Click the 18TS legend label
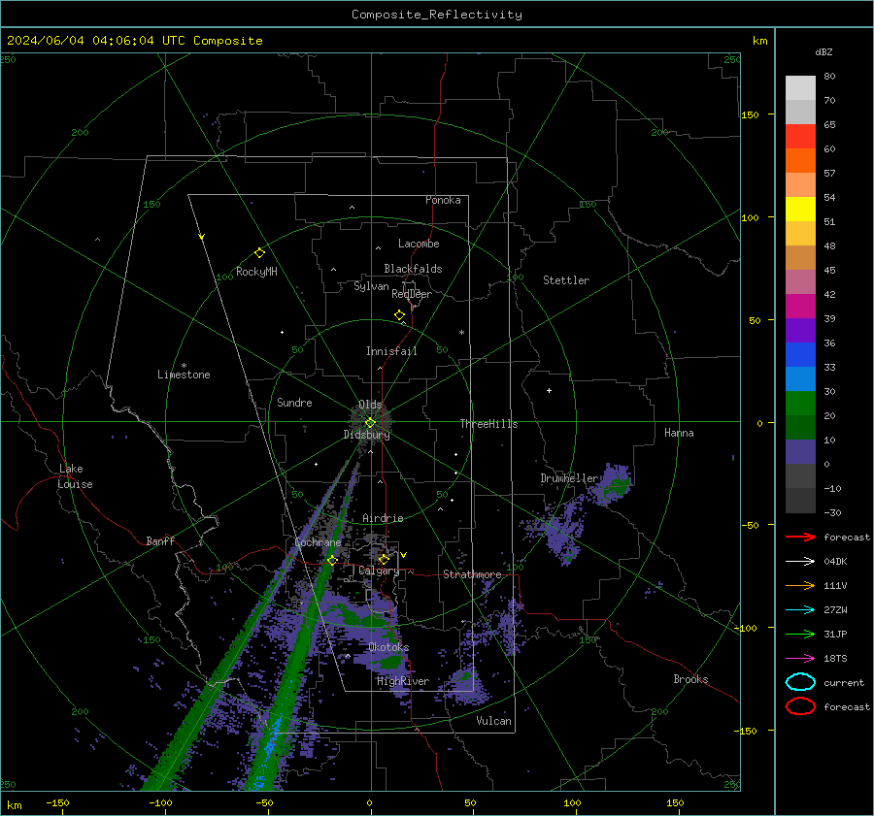This screenshot has width=874, height=816. pos(835,659)
